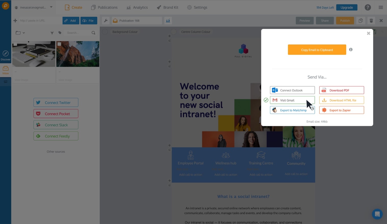
Task: Go to Publications tab
Action: pyautogui.click(x=104, y=7)
